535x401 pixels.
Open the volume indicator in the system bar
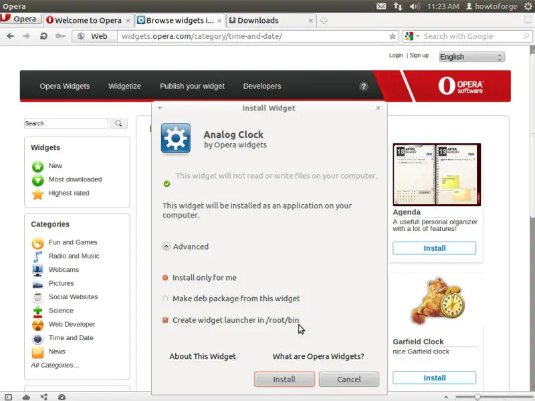pyautogui.click(x=415, y=6)
